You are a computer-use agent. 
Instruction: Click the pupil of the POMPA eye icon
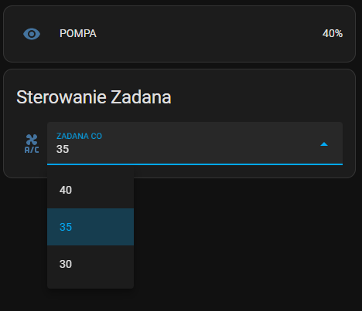(32, 34)
